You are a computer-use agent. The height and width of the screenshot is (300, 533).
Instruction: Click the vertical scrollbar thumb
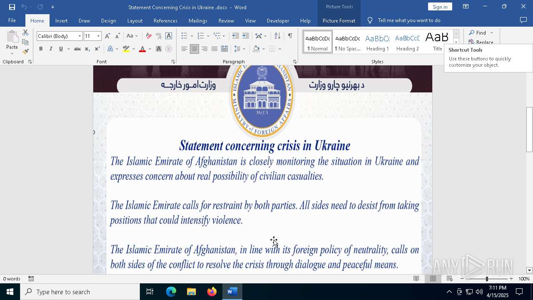[529, 129]
